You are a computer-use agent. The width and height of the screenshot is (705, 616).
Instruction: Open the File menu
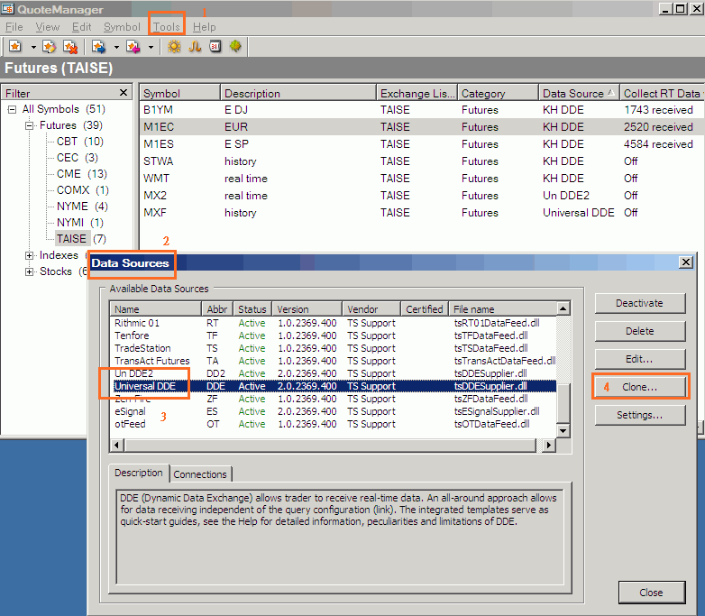point(14,27)
